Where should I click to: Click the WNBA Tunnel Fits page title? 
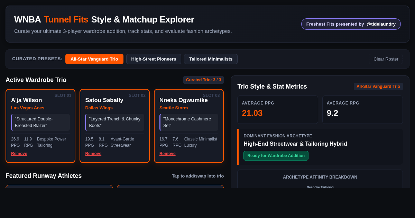pos(104,19)
